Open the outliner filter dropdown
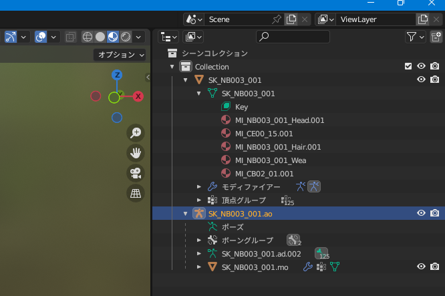This screenshot has width=445, height=296. tap(415, 37)
